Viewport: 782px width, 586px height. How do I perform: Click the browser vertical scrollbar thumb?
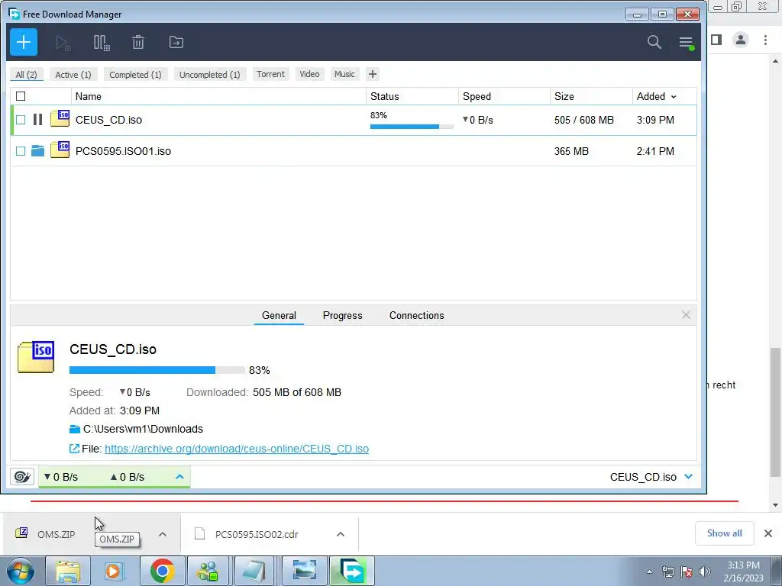click(x=775, y=412)
